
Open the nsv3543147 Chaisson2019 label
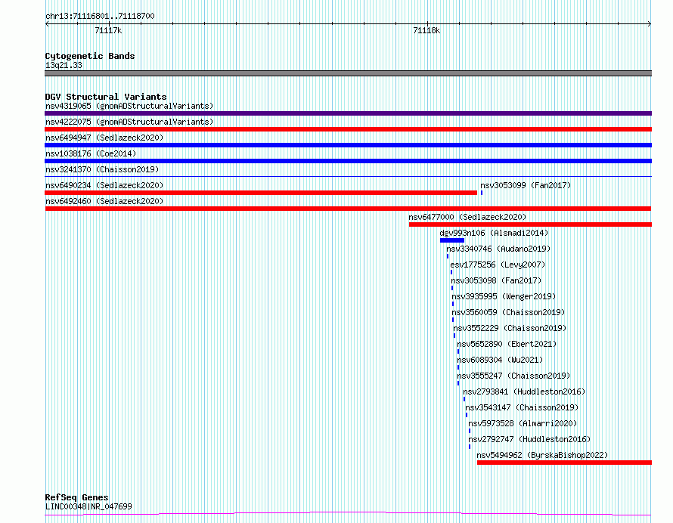tap(522, 407)
